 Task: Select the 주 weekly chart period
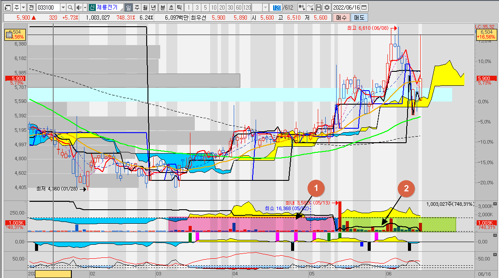[137, 7]
